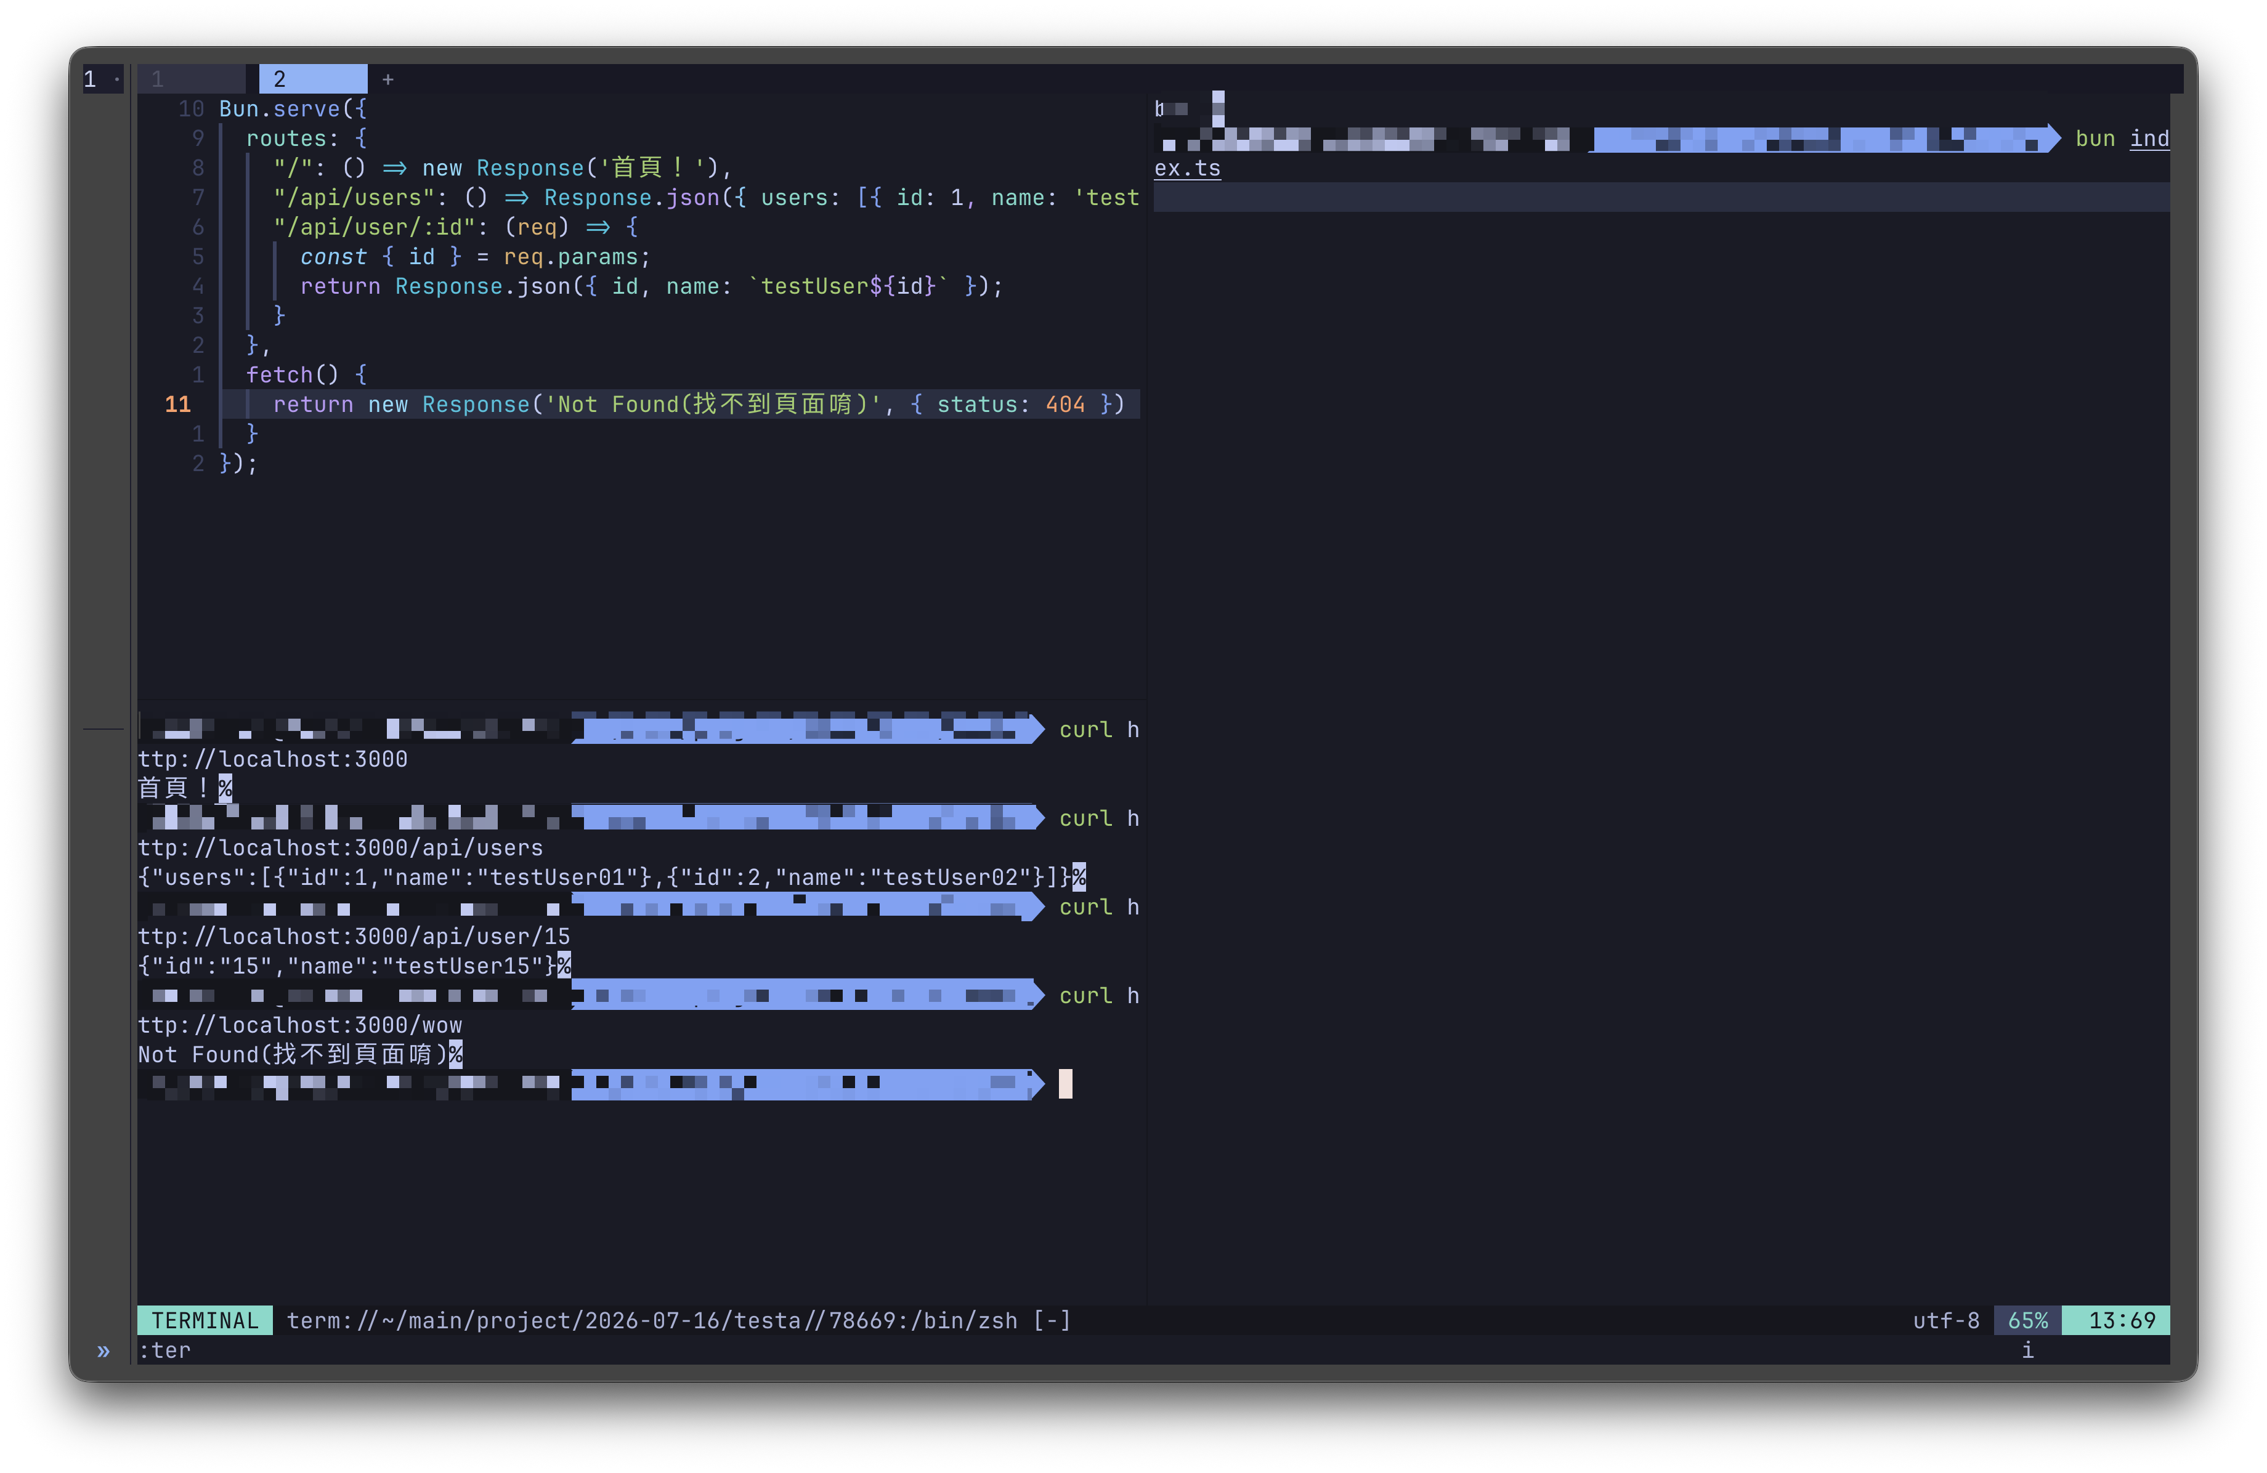Click the utf-8 encoding indicator
This screenshot has width=2267, height=1473.
tap(1946, 1320)
